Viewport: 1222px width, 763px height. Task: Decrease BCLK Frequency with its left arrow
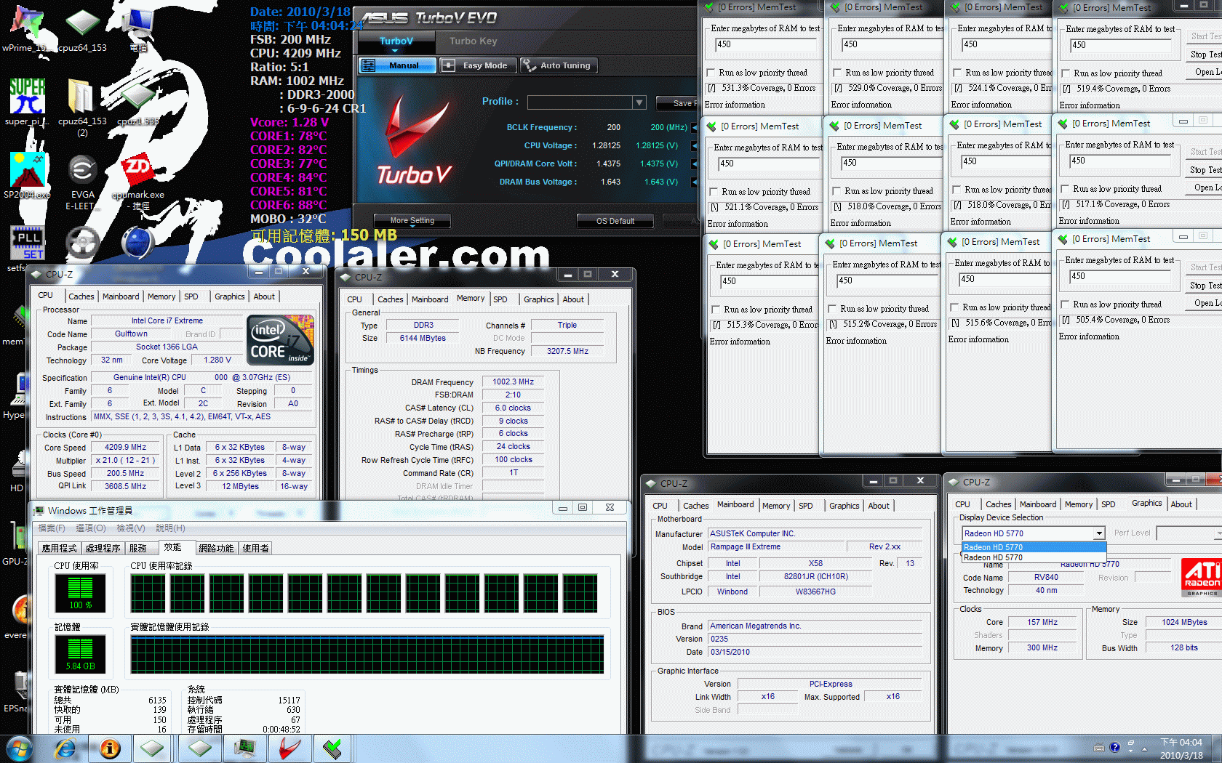pos(695,127)
